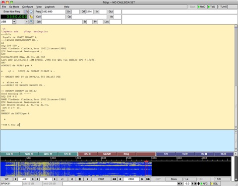Click the double-left arrow beside 2890
Viewport: 238px width, 186px height.
point(114,179)
